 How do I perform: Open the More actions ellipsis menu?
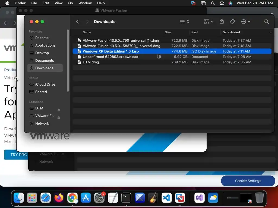coord(246,22)
